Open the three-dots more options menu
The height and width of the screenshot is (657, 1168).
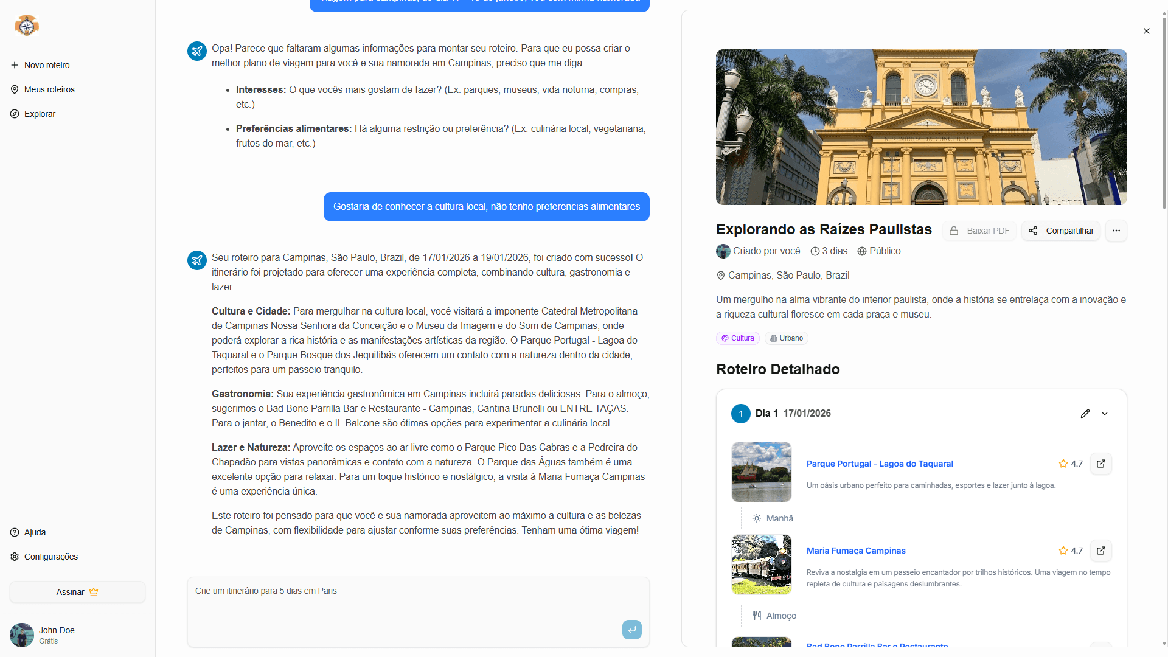[x=1116, y=231]
